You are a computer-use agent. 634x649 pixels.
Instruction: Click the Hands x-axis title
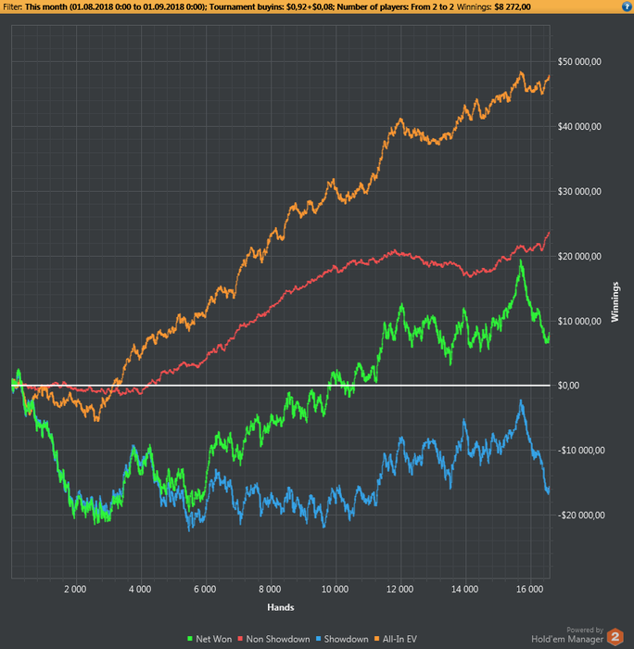(281, 607)
